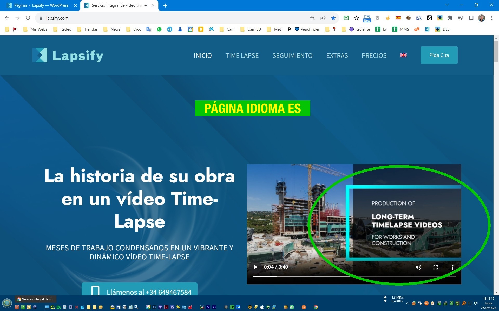Click the Lapsify logo in header
This screenshot has width=499, height=311.
pyautogui.click(x=68, y=55)
